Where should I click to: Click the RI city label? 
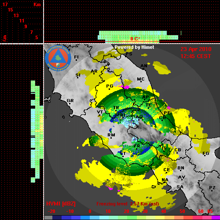pos(122,115)
